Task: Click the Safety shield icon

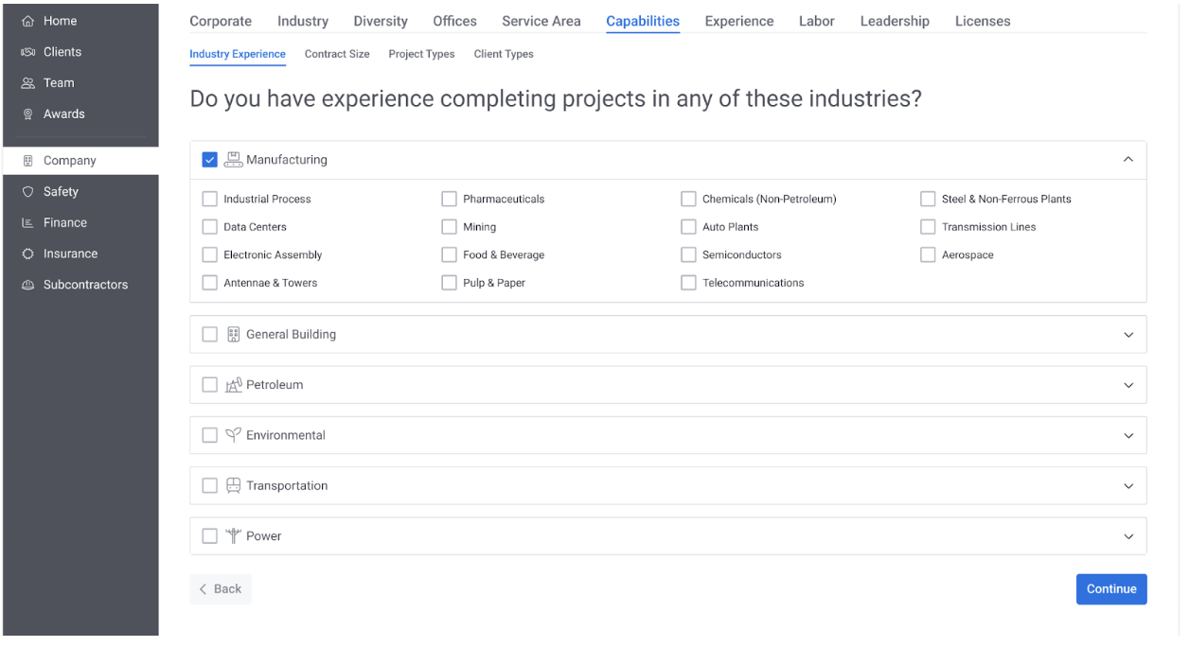Action: pyautogui.click(x=27, y=192)
